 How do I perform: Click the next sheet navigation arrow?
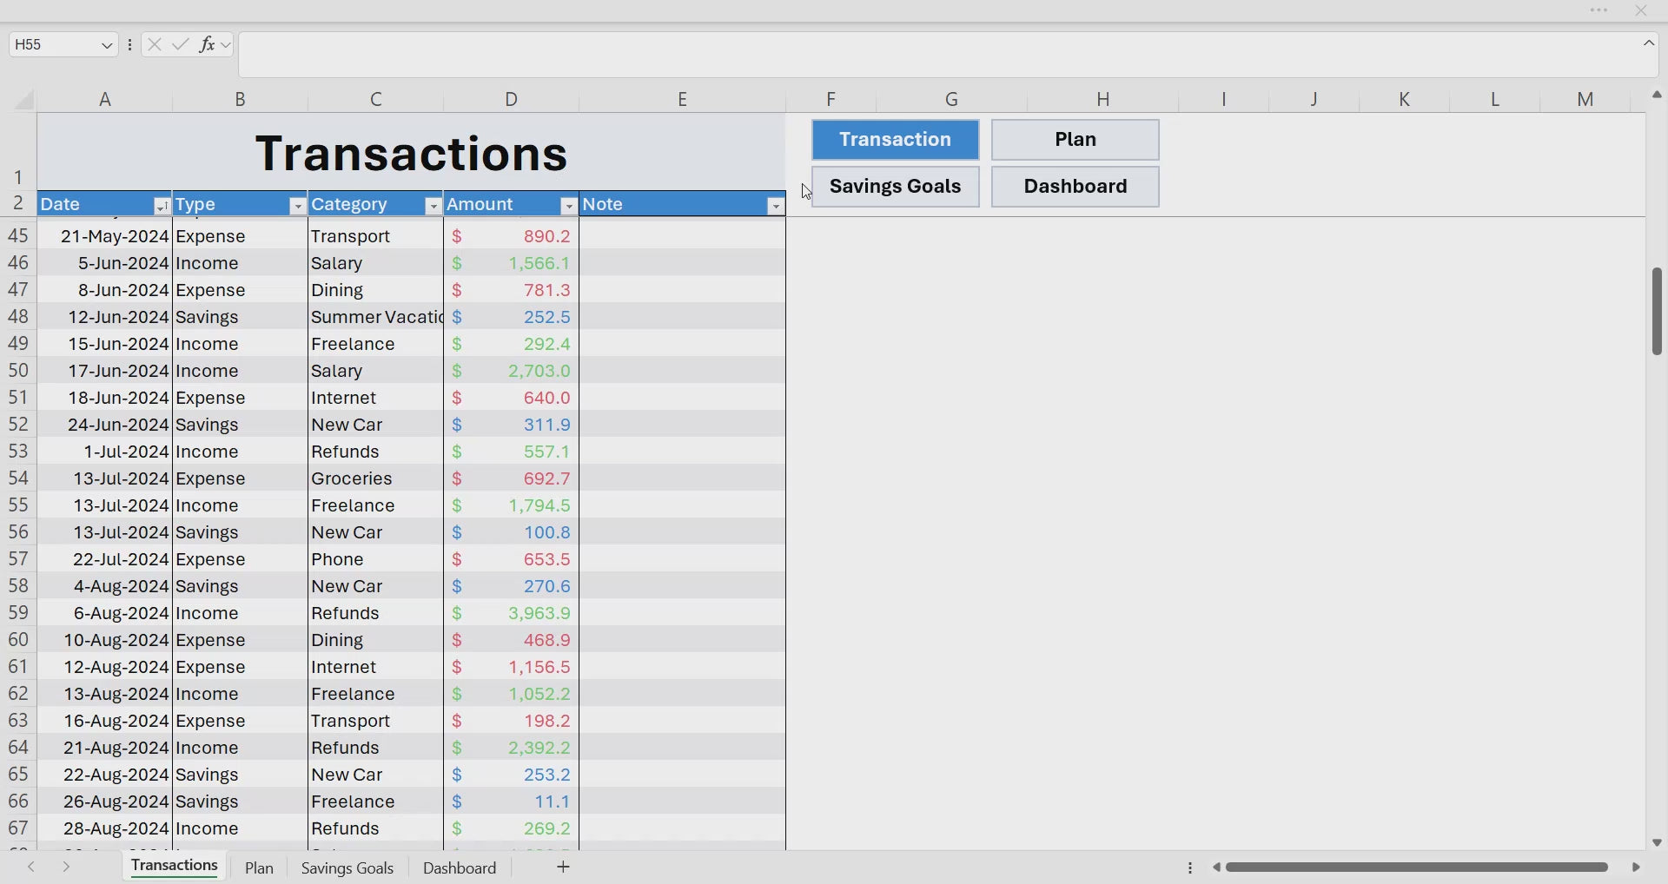click(x=66, y=867)
